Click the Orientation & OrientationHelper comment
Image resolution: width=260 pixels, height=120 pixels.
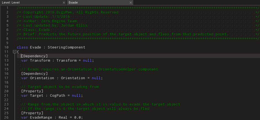[x=90, y=69]
